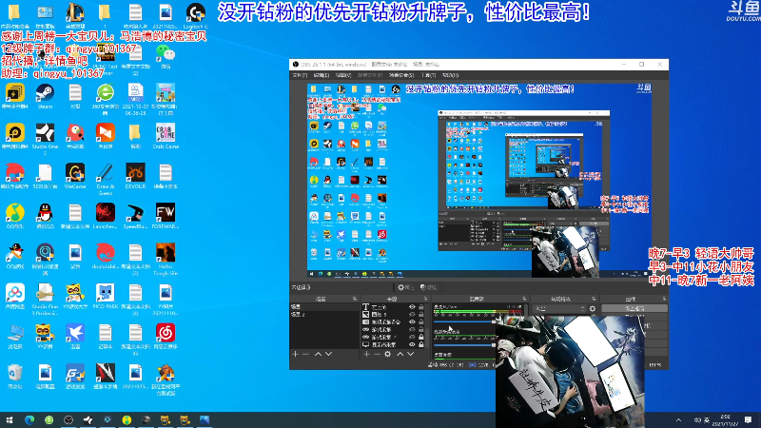
Task: Launch the Studio One 3 shortcut
Action: (45, 139)
